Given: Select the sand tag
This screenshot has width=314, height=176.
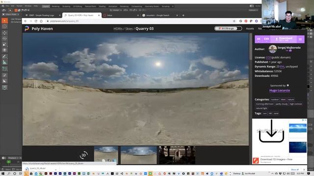Looking at the screenshot, I should click(276, 113).
